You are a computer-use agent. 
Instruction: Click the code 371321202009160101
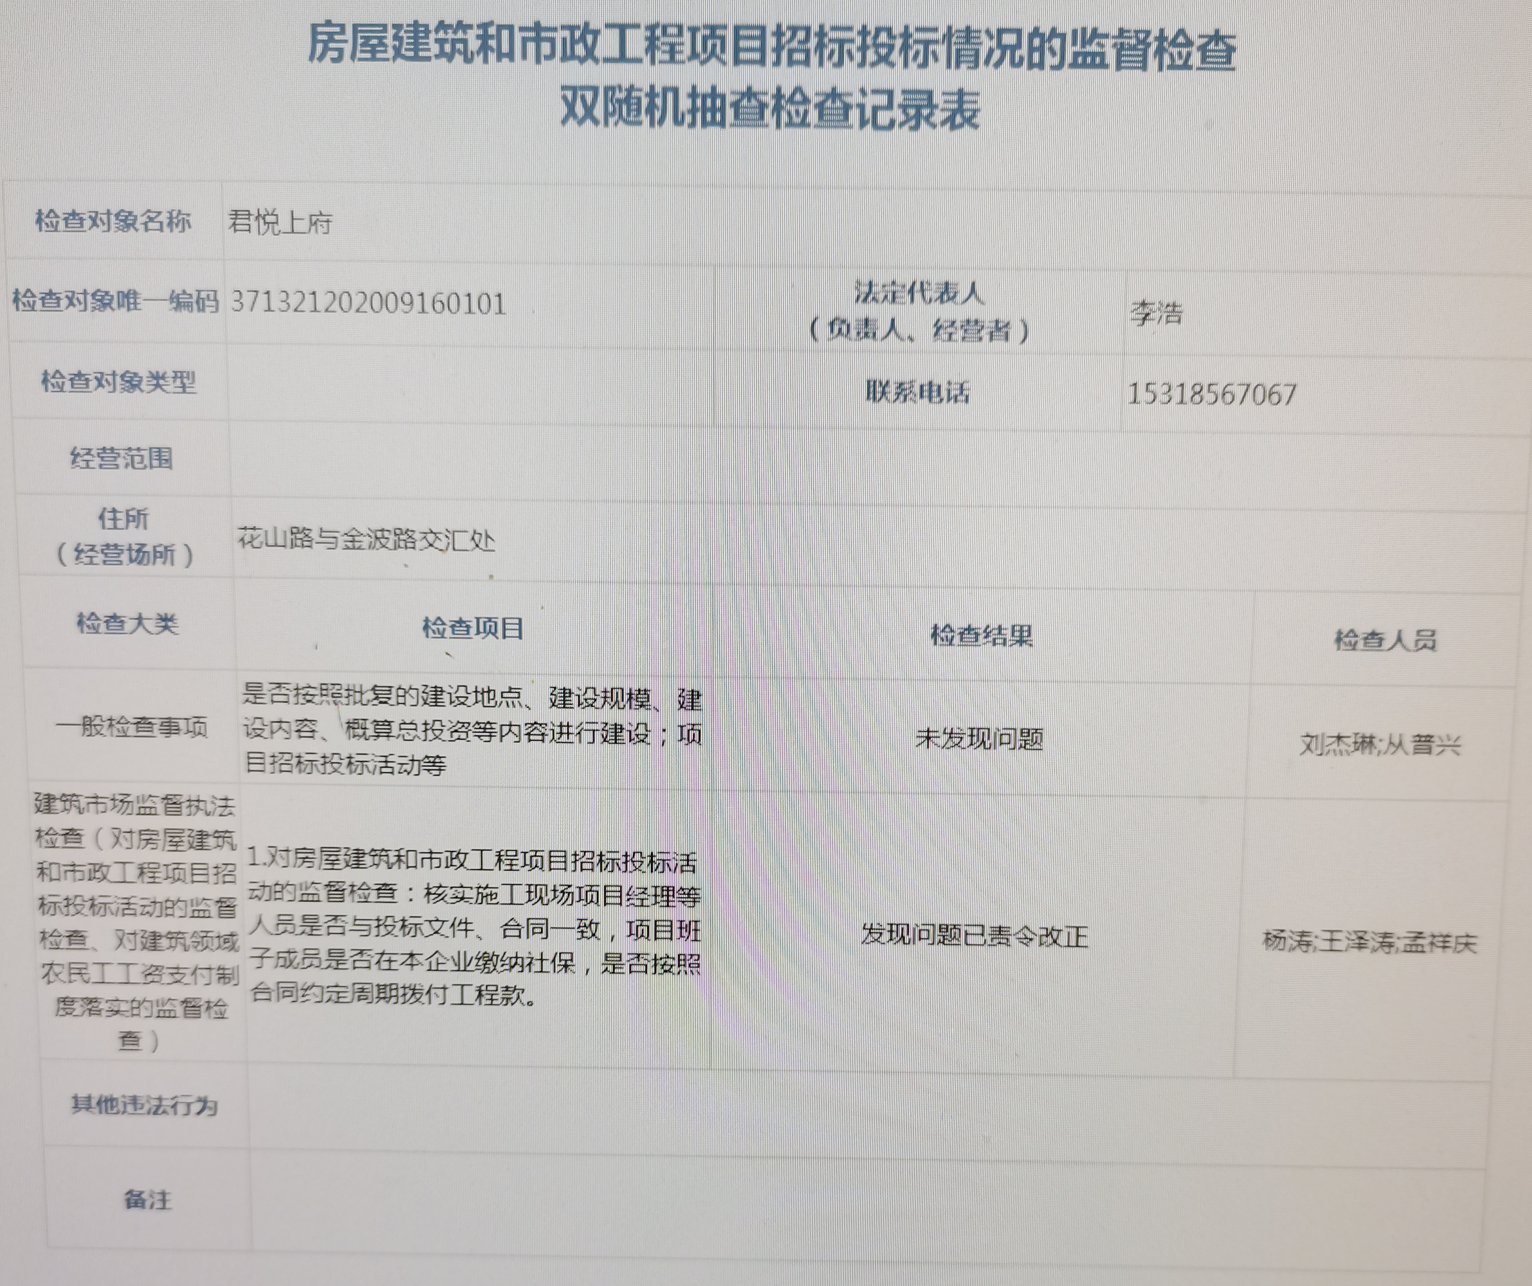click(x=368, y=303)
